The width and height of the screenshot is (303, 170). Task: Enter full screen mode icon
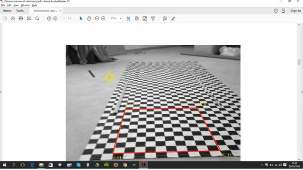tap(145, 18)
